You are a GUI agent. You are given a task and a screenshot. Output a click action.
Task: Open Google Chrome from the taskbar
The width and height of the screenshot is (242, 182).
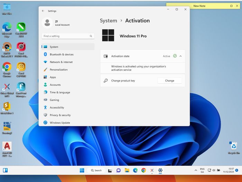point(143,171)
